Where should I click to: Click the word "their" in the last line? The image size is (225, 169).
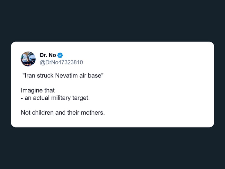[73, 113]
